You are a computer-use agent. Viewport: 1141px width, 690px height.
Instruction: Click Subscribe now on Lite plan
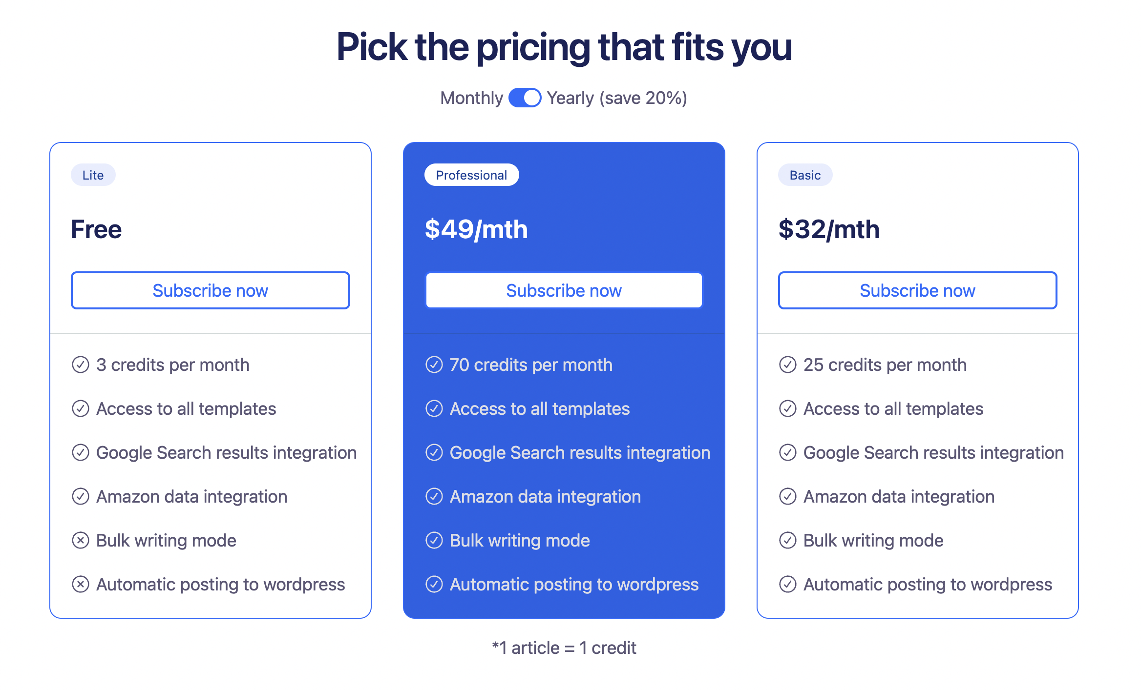(x=210, y=290)
